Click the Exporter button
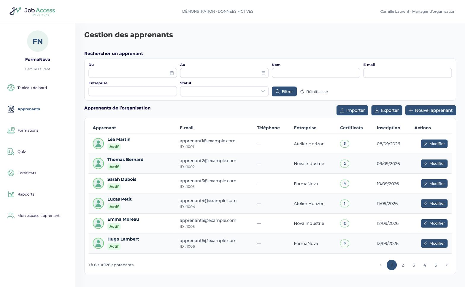This screenshot has height=287, width=465. click(387, 110)
